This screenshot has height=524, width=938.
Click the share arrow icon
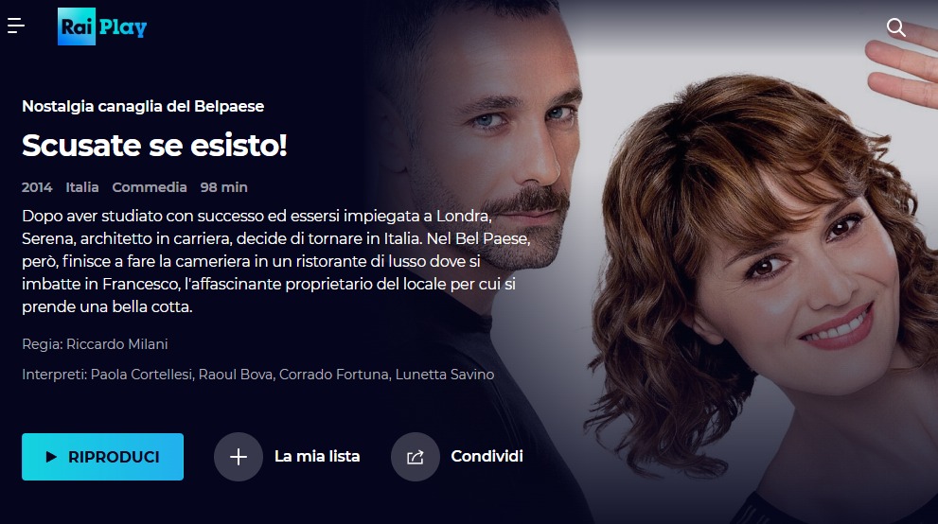[416, 457]
